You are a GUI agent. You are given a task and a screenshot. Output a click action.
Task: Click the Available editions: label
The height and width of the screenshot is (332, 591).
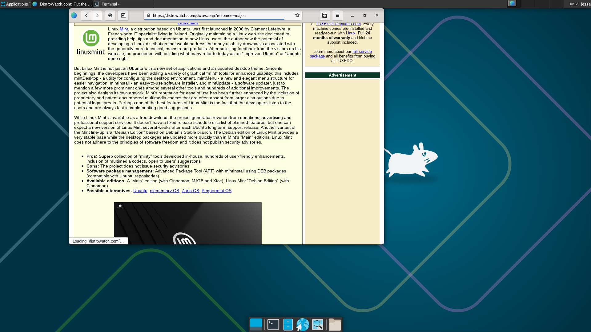[106, 181]
